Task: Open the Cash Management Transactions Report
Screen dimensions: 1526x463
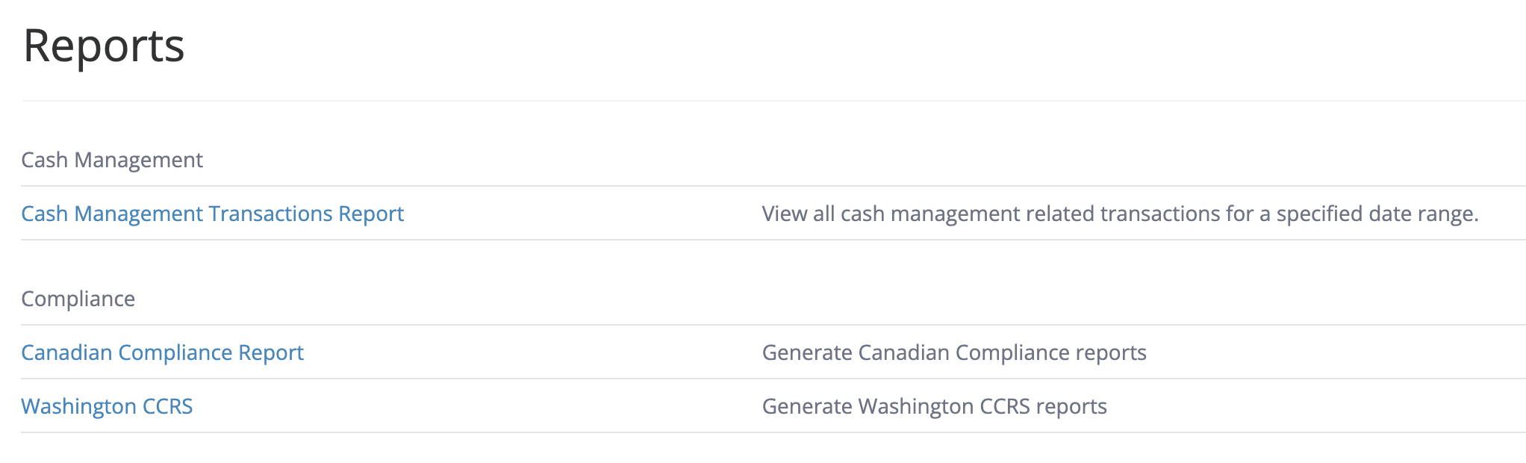Action: point(212,214)
